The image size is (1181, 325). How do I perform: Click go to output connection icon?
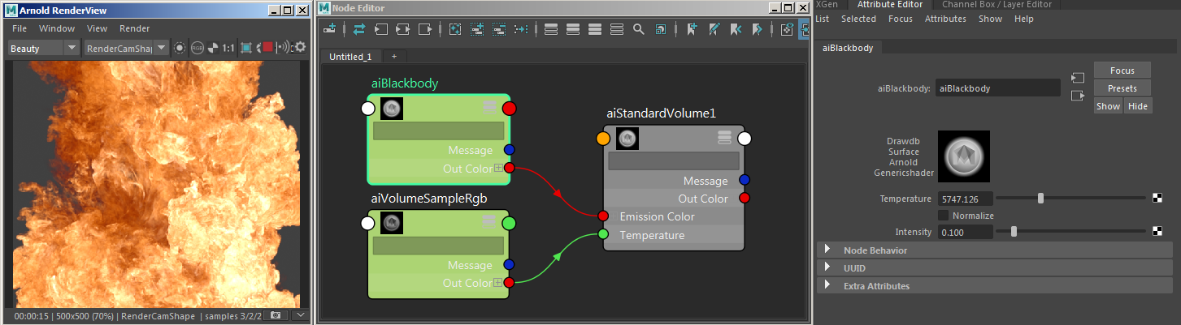(x=1078, y=96)
